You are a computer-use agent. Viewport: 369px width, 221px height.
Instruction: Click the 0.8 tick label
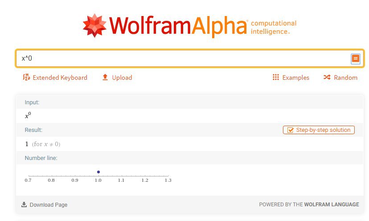(x=51, y=180)
